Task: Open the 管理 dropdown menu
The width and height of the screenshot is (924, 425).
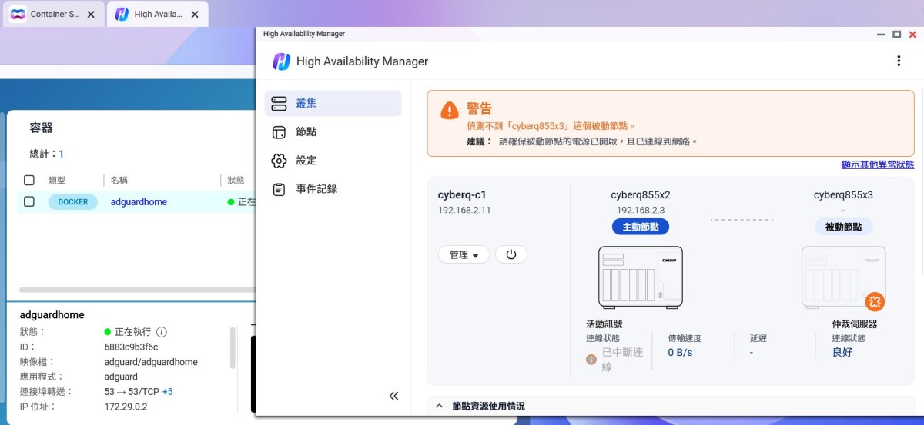Action: coord(464,254)
